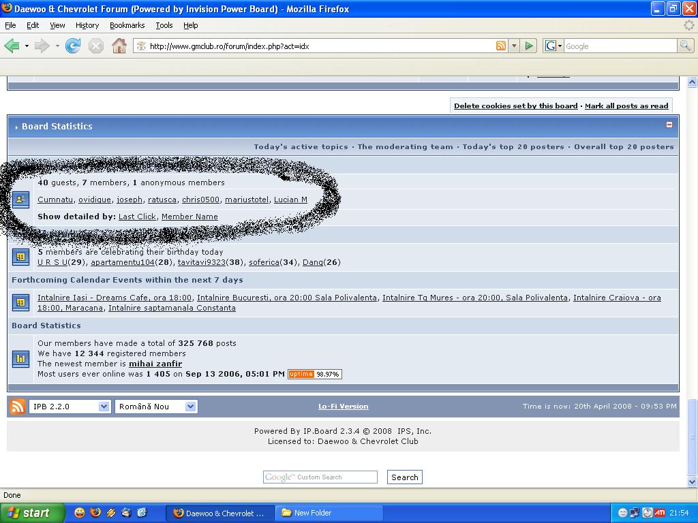The image size is (698, 523).
Task: Open The moderating team link
Action: point(405,147)
